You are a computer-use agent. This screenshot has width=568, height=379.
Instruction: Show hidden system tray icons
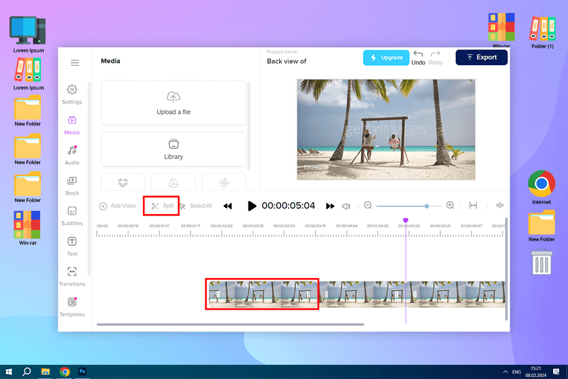coord(505,372)
